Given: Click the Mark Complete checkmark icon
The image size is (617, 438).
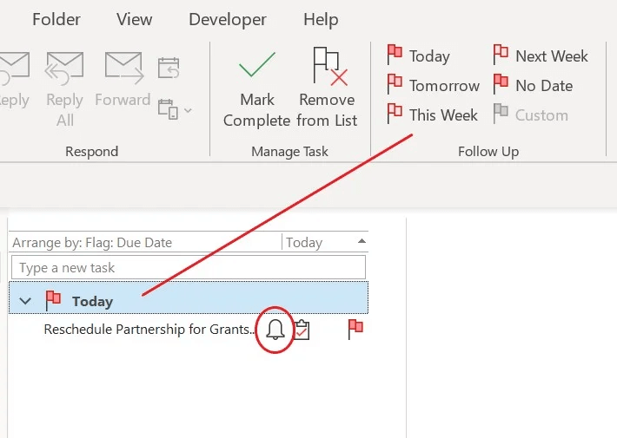Looking at the screenshot, I should 256,66.
